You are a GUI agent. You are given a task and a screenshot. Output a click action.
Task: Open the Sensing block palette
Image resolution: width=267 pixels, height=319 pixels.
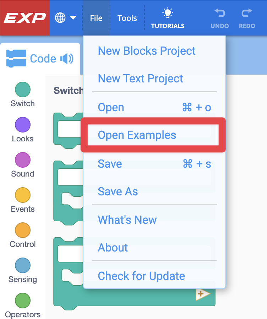pyautogui.click(x=22, y=270)
